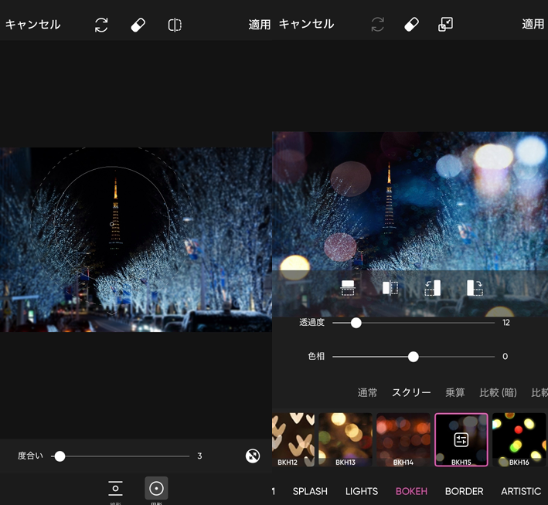Rotate the overlay clockwise
This screenshot has width=548, height=505.
475,288
